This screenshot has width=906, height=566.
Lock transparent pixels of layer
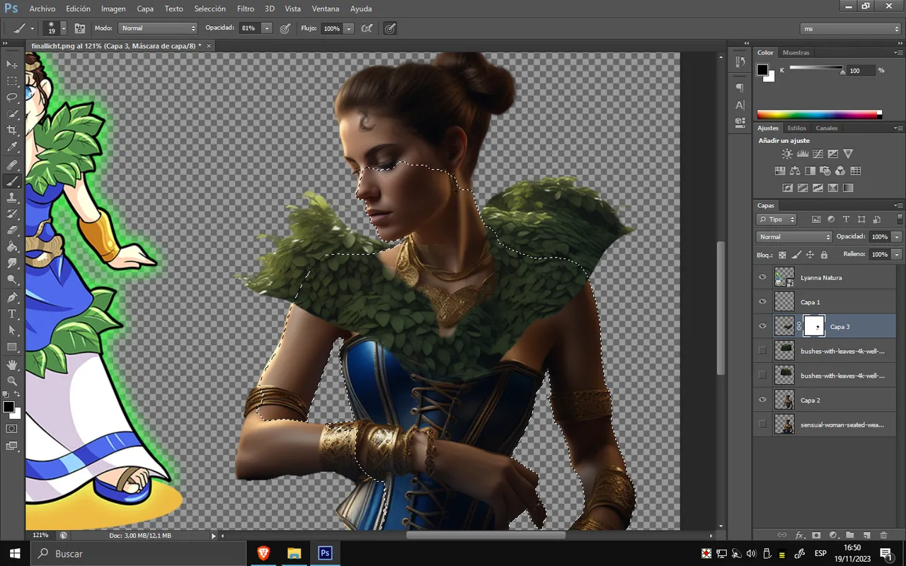782,255
